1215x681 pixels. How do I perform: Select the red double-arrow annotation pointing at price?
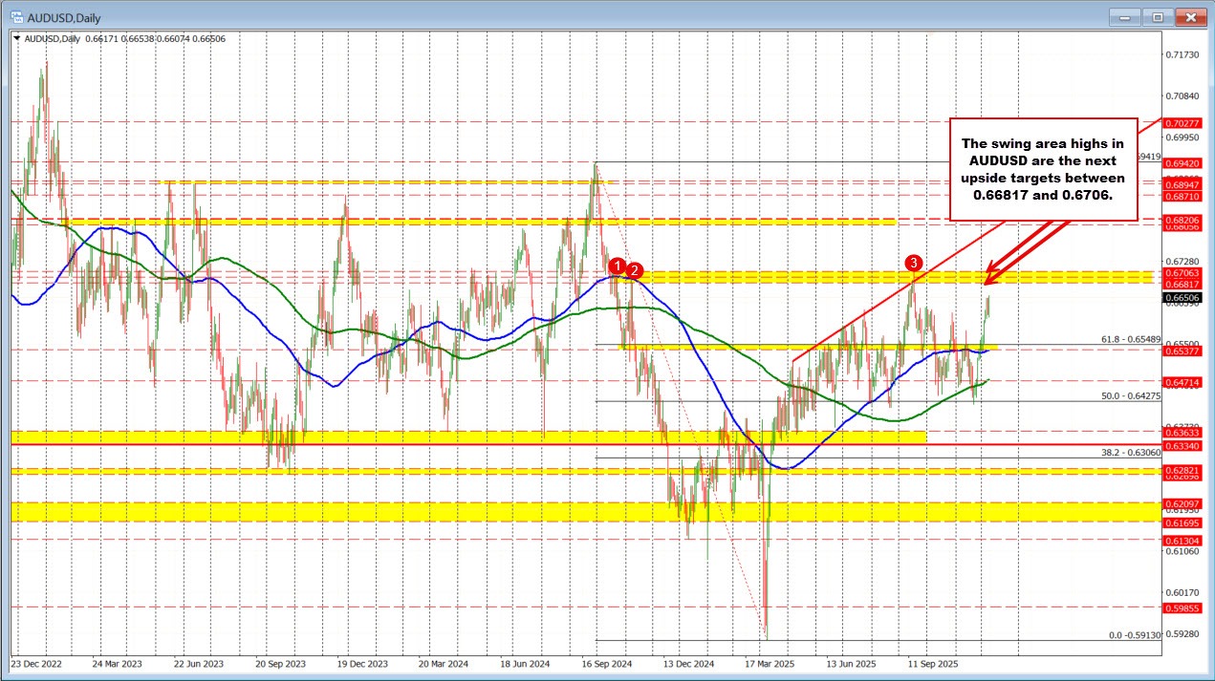1023,258
